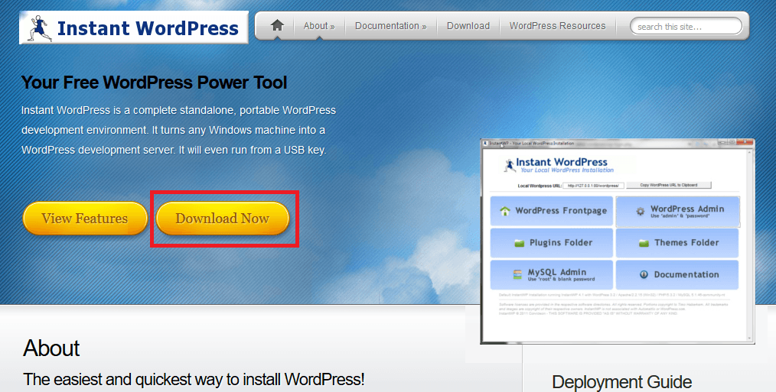Select the Local WordPress URL text box
Image resolution: width=776 pixels, height=392 pixels.
click(595, 185)
